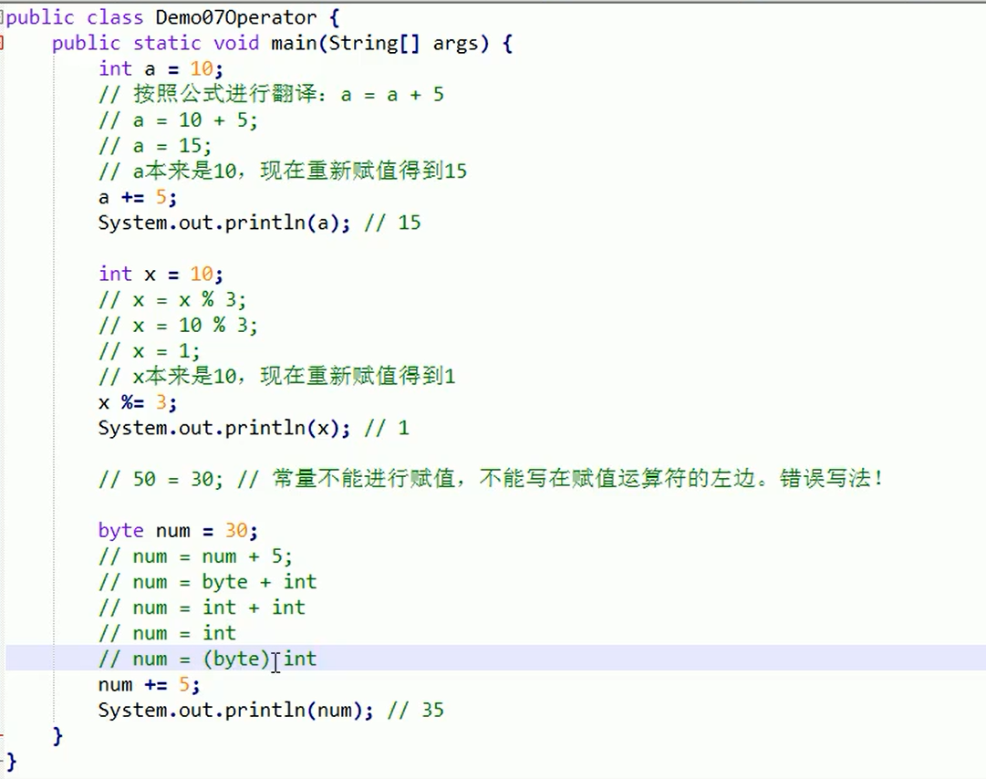986x779 pixels.
Task: Click the class name Demo07Operator
Action: [236, 17]
